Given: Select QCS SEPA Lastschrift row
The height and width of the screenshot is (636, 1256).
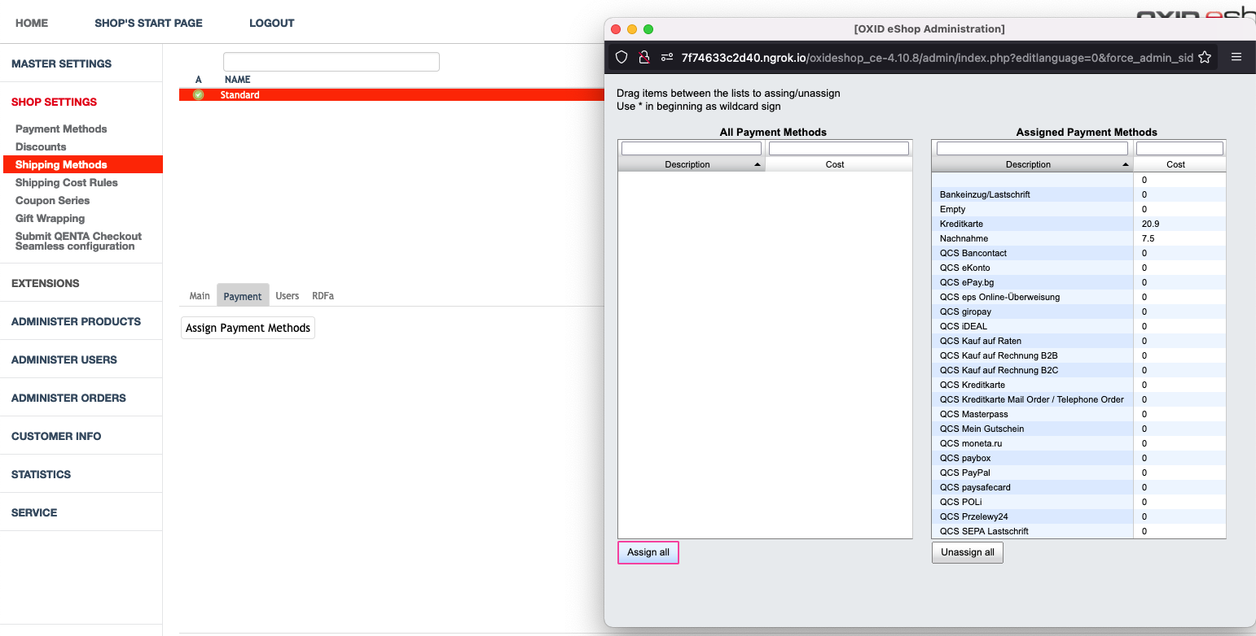Looking at the screenshot, I should point(1078,531).
